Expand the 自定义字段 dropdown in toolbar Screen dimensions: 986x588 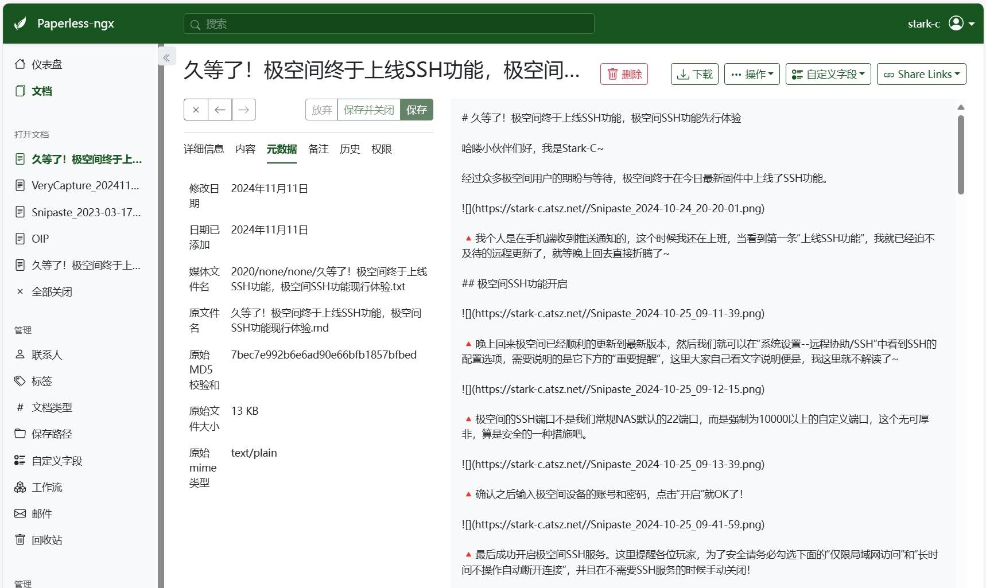point(828,74)
